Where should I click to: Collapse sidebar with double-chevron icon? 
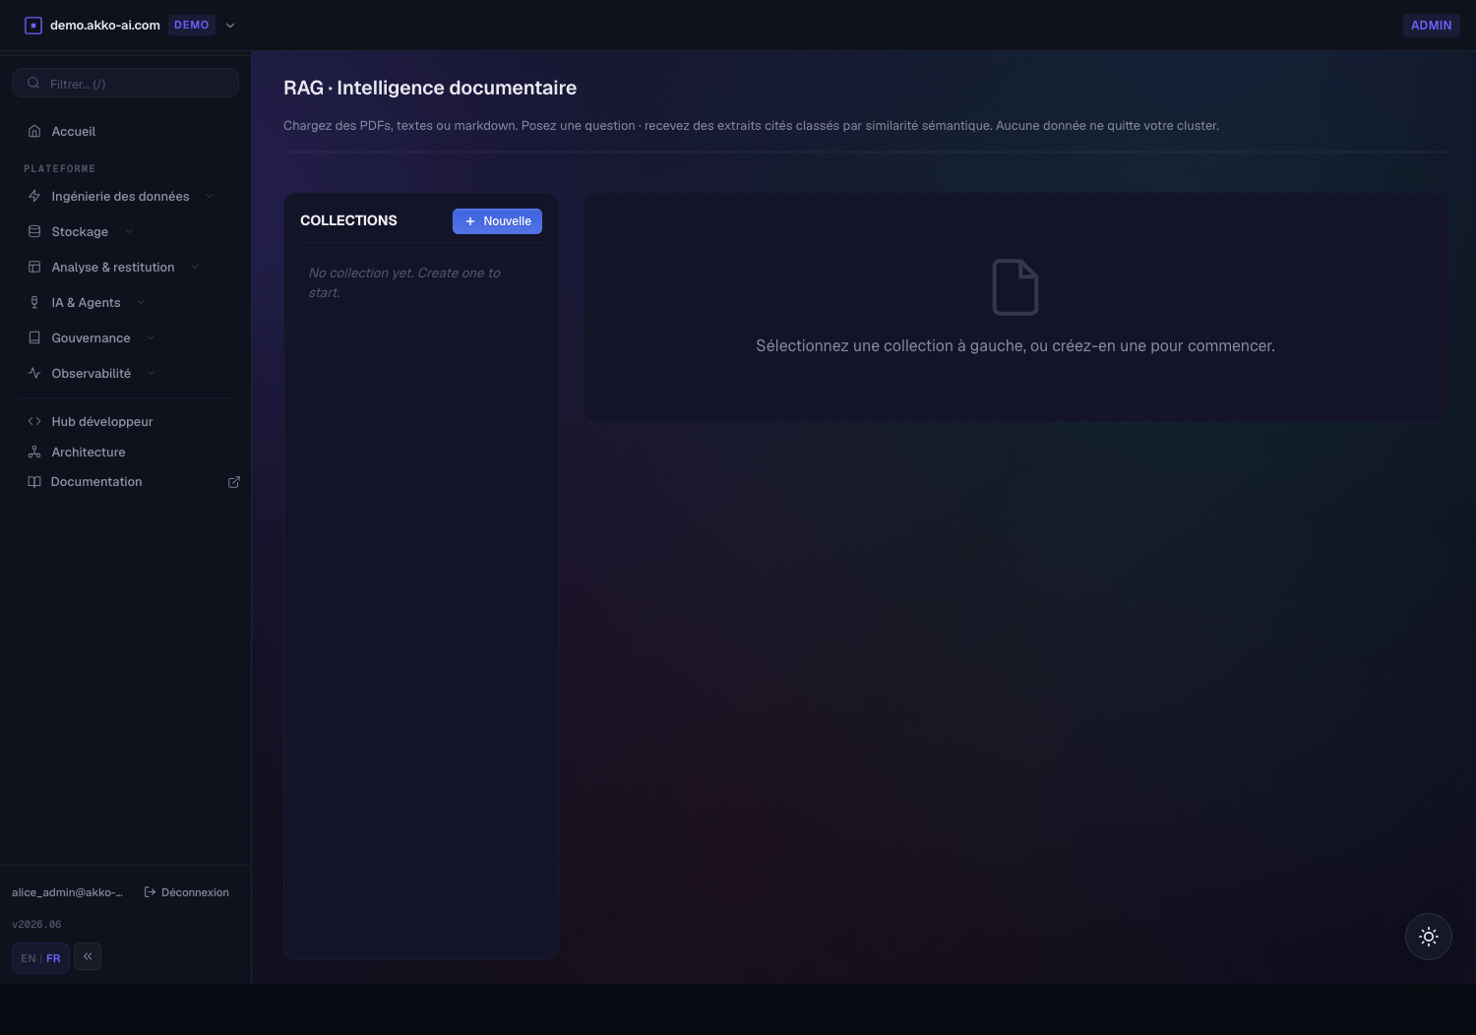point(88,956)
